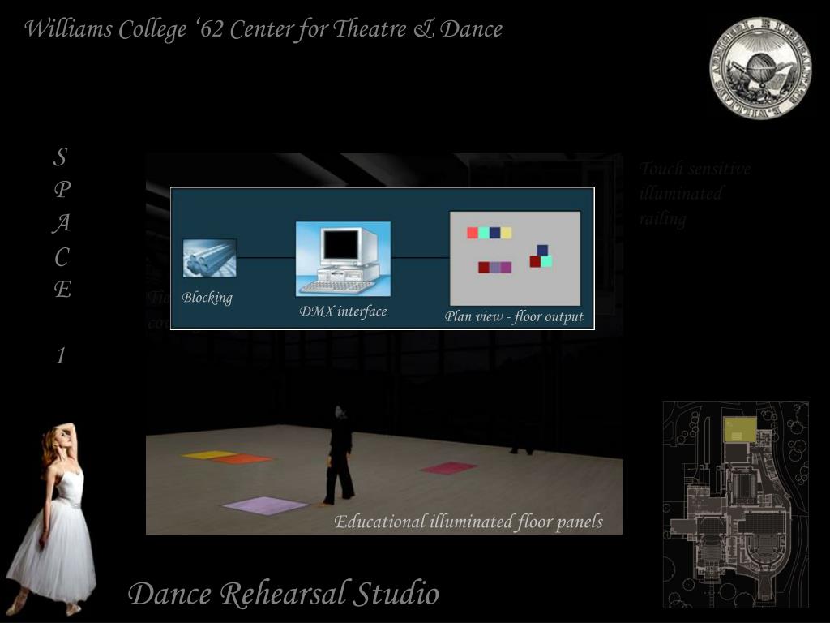The height and width of the screenshot is (623, 830).
Task: Click the orange illuminated floor panel
Action: click(242, 459)
